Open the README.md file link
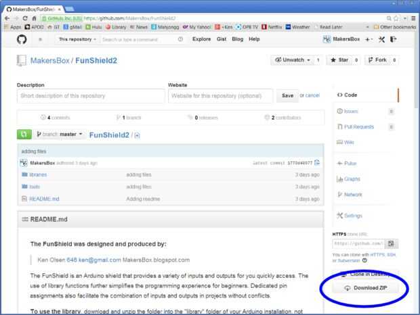This screenshot has width=420, height=315. tap(44, 199)
